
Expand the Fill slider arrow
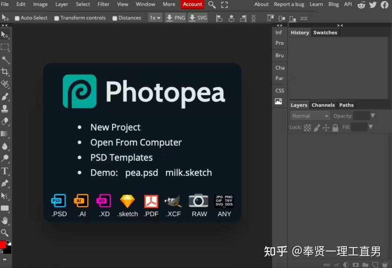pyautogui.click(x=371, y=127)
